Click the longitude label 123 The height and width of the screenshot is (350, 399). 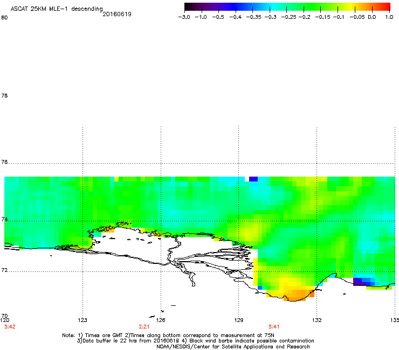click(82, 320)
